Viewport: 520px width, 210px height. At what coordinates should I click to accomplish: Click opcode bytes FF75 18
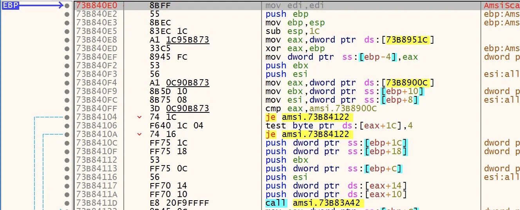(168, 151)
